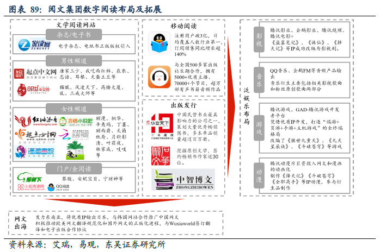Image resolution: width=380 pixels, height=252 pixels.
Task: Click the orange headphone audiobook app icon
Action: point(159,77)
